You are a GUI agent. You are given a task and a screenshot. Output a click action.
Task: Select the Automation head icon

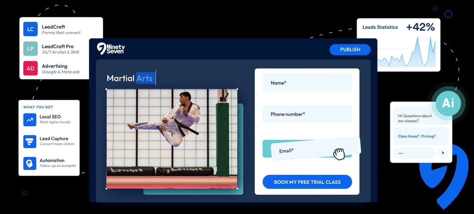point(30,163)
